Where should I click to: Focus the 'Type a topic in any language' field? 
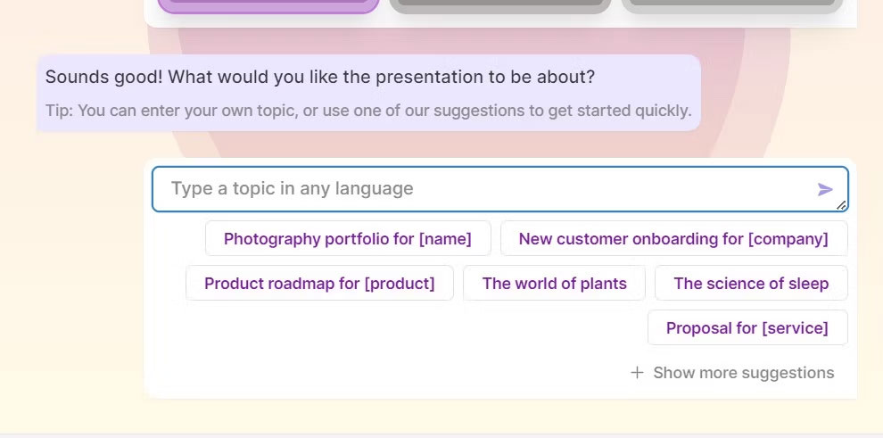500,189
